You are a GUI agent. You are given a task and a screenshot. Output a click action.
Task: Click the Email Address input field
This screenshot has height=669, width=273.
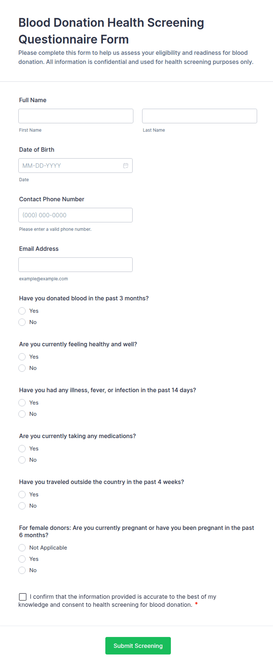point(75,264)
